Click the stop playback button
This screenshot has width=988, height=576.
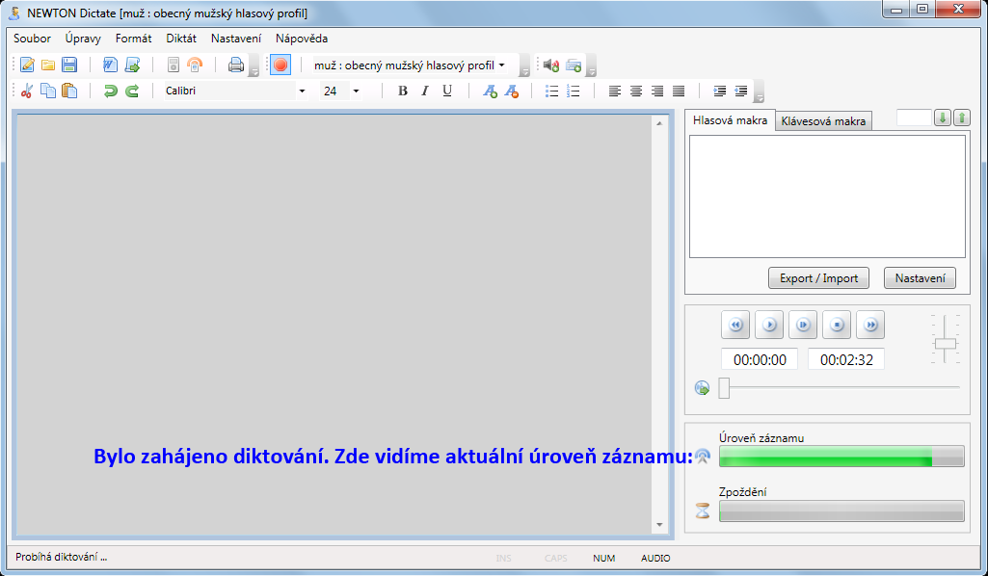[837, 325]
